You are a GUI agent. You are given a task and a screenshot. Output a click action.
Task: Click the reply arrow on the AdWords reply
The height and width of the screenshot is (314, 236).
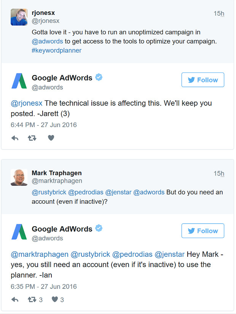click(15, 138)
